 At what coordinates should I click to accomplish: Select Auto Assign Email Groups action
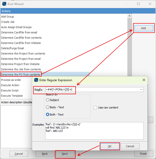pyautogui.click(x=16, y=27)
